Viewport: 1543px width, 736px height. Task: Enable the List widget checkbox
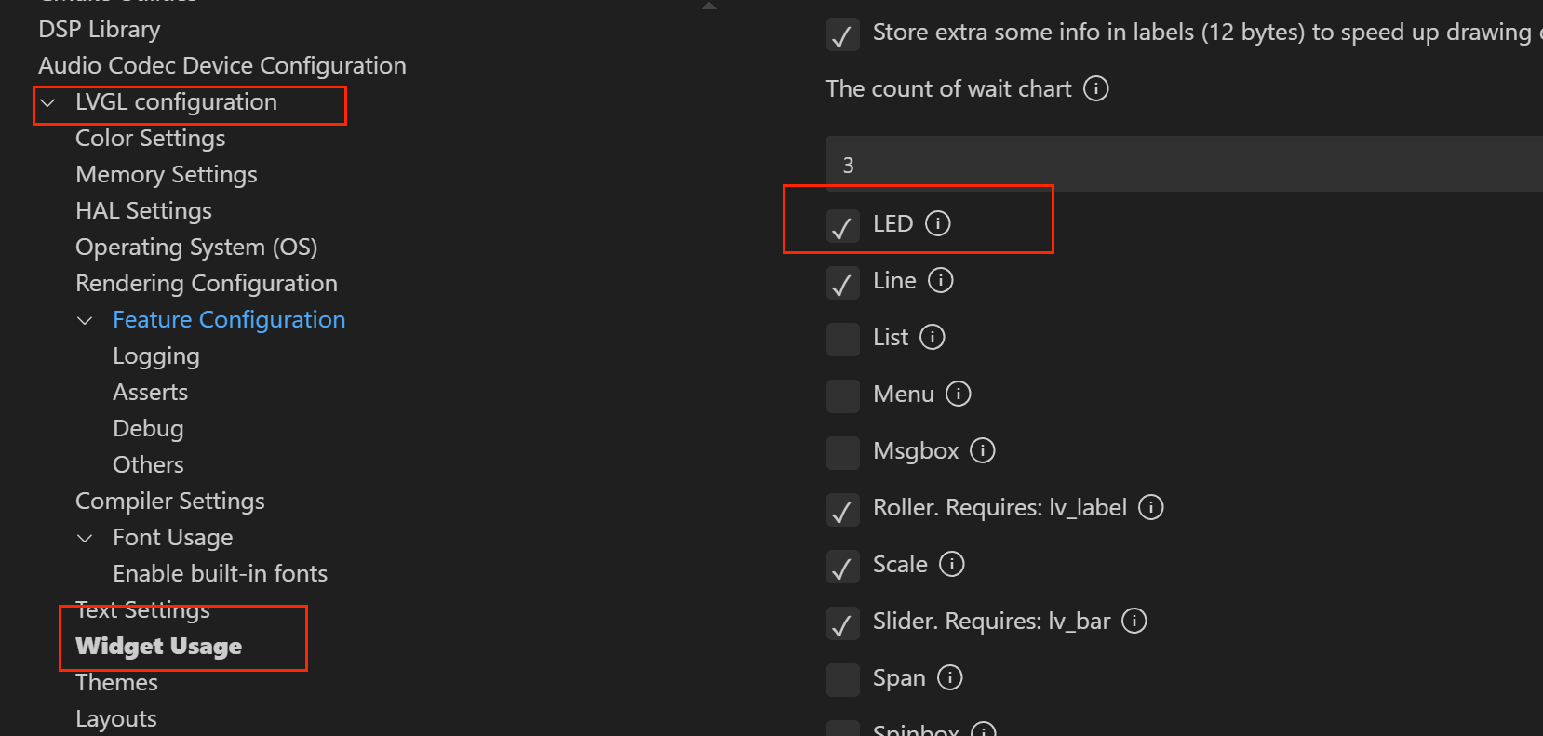point(842,339)
